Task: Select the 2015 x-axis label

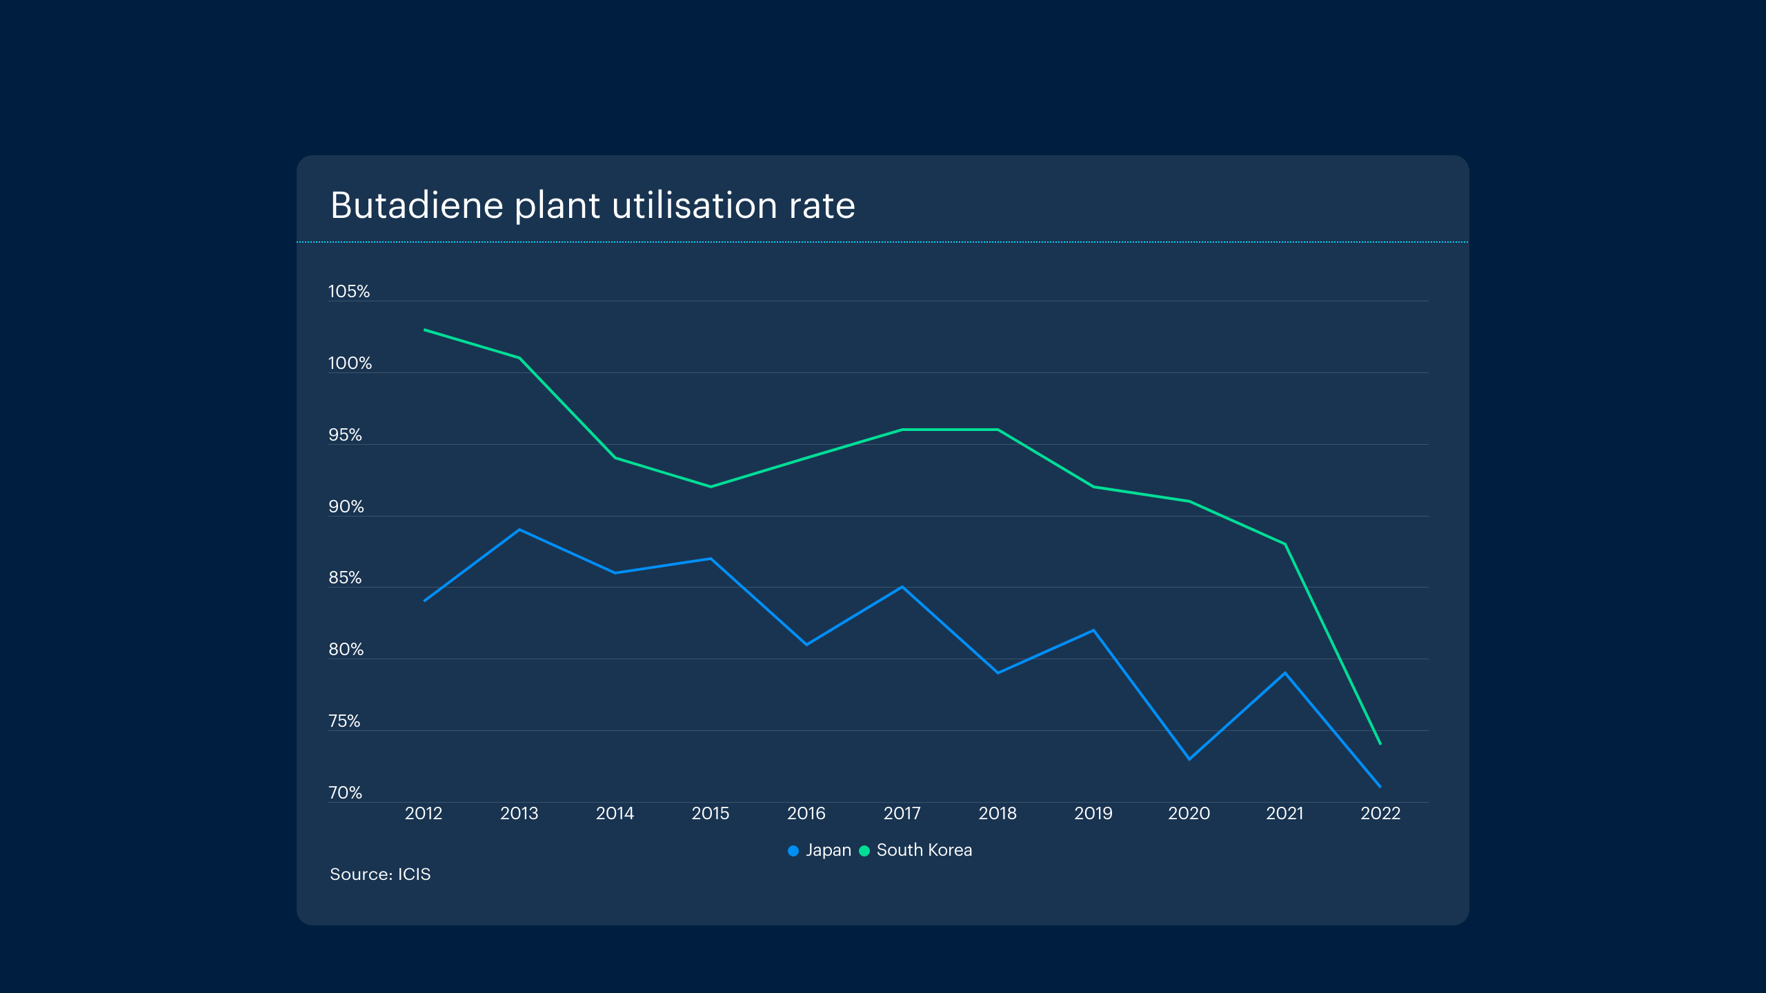Action: point(711,814)
